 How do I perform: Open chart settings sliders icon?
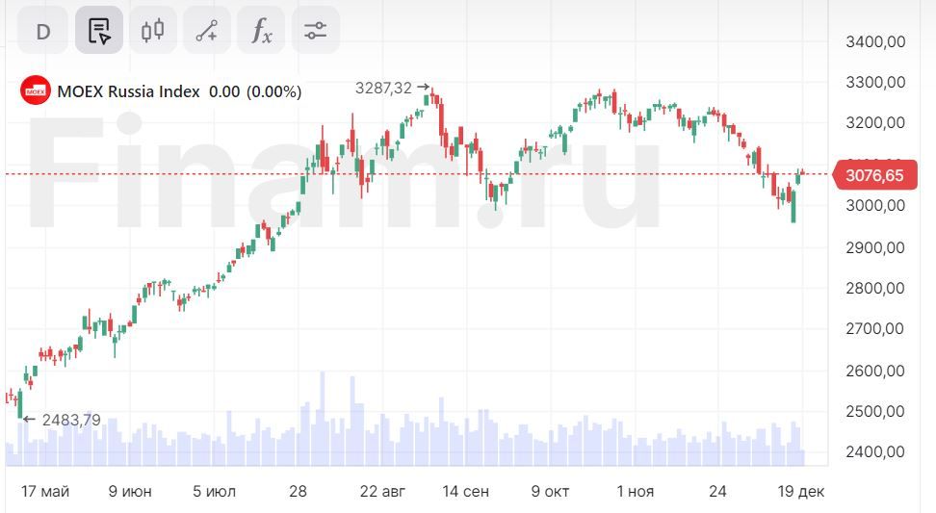[315, 31]
